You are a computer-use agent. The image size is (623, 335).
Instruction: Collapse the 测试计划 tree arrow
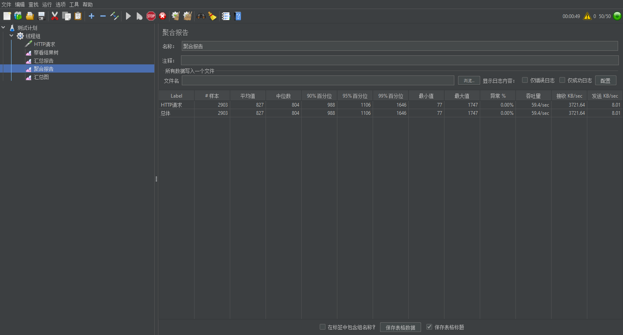click(x=3, y=27)
